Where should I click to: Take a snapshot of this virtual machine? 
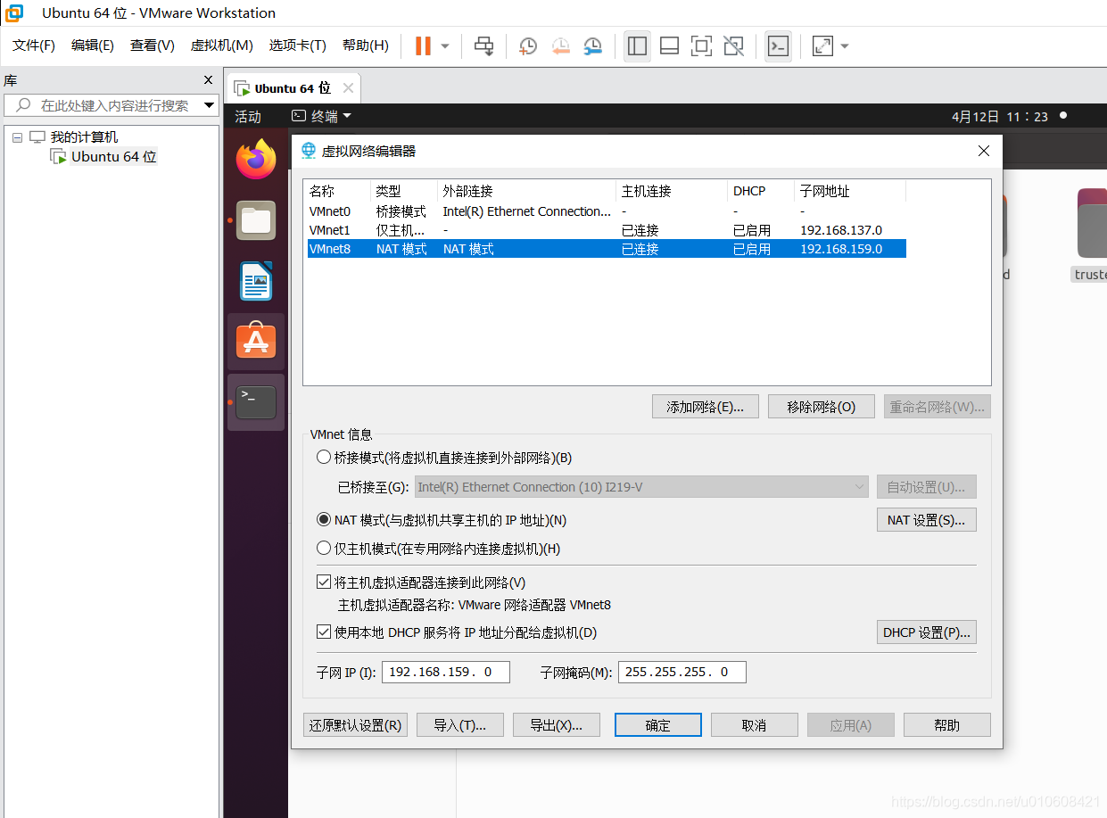[x=528, y=45]
